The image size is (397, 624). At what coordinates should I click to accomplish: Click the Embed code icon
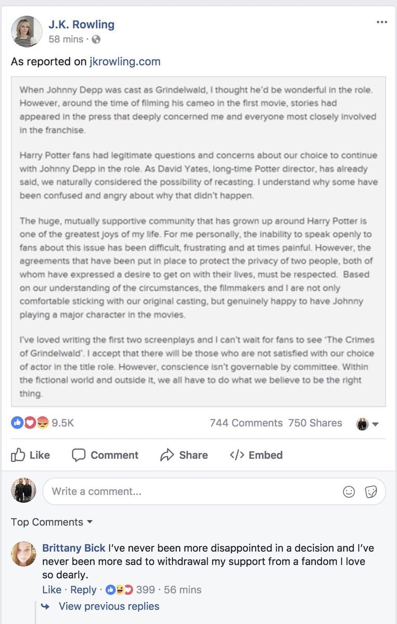237,455
